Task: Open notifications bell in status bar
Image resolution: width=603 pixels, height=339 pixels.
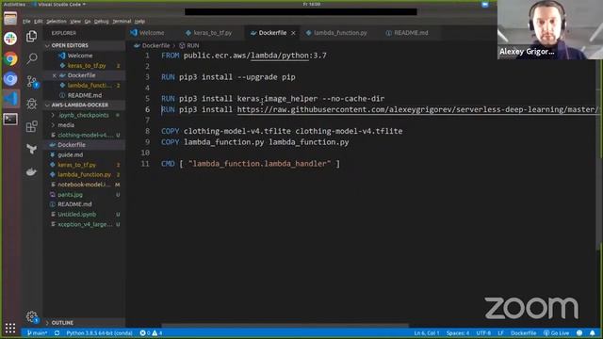Action: click(x=593, y=332)
